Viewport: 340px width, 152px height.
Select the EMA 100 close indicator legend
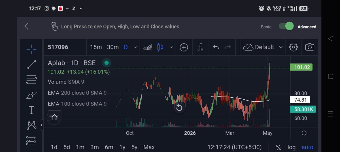(x=77, y=104)
